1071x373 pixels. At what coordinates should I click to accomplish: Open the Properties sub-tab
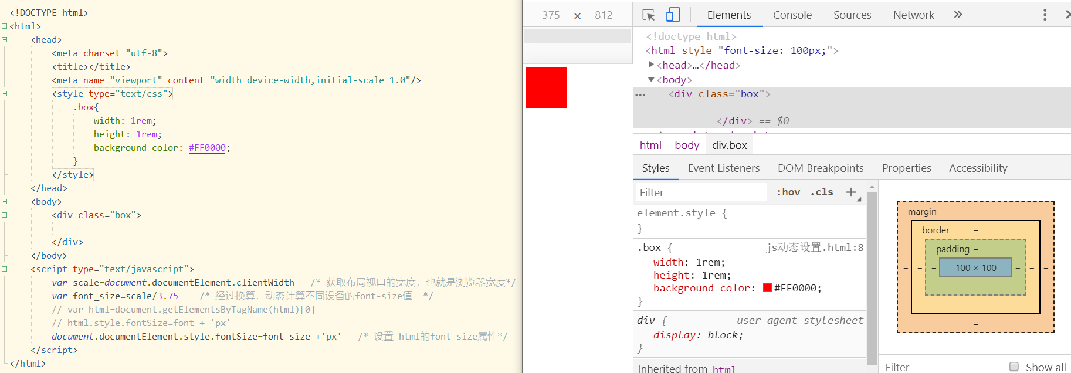(907, 168)
